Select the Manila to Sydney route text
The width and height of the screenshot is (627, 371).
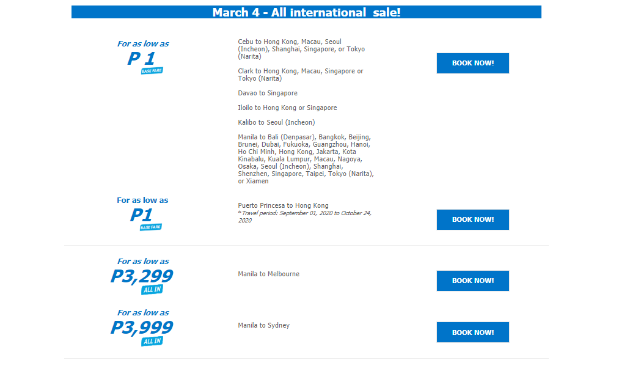[264, 325]
